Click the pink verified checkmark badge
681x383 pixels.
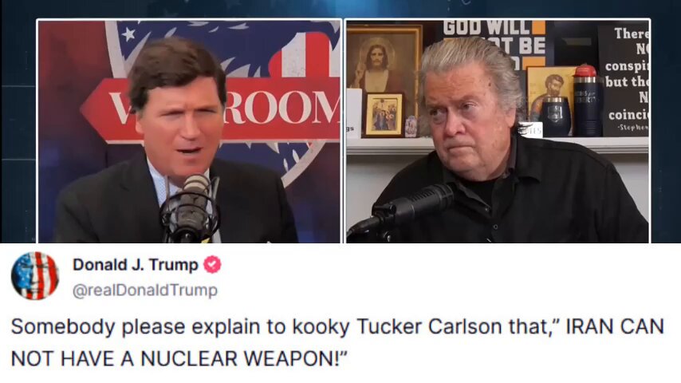(212, 264)
